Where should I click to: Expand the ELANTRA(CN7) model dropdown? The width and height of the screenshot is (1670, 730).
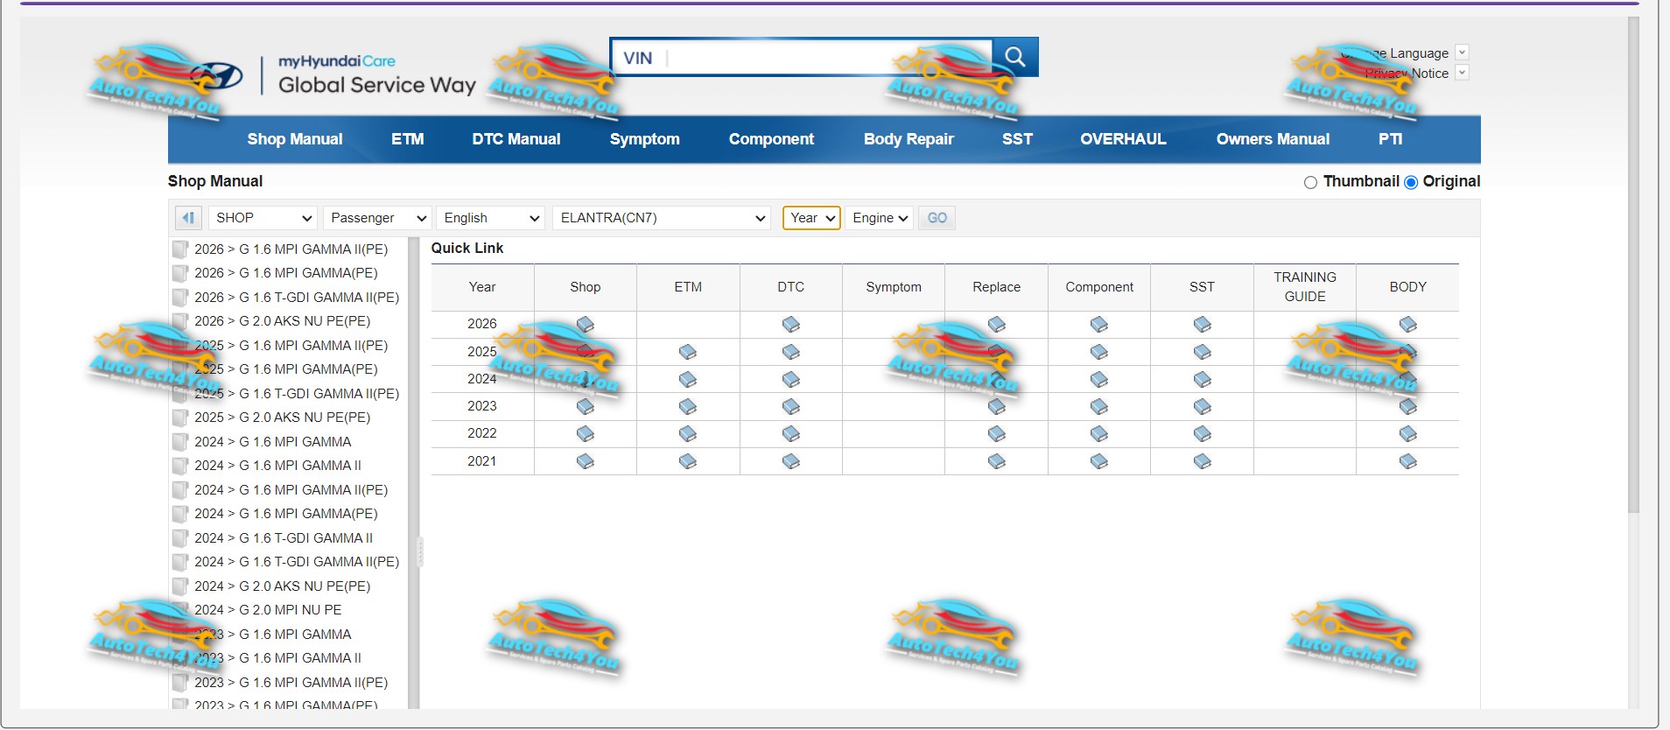(x=661, y=218)
